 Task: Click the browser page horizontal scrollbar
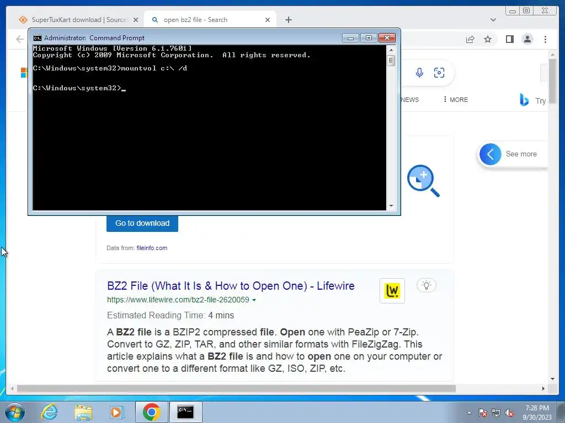(x=236, y=388)
